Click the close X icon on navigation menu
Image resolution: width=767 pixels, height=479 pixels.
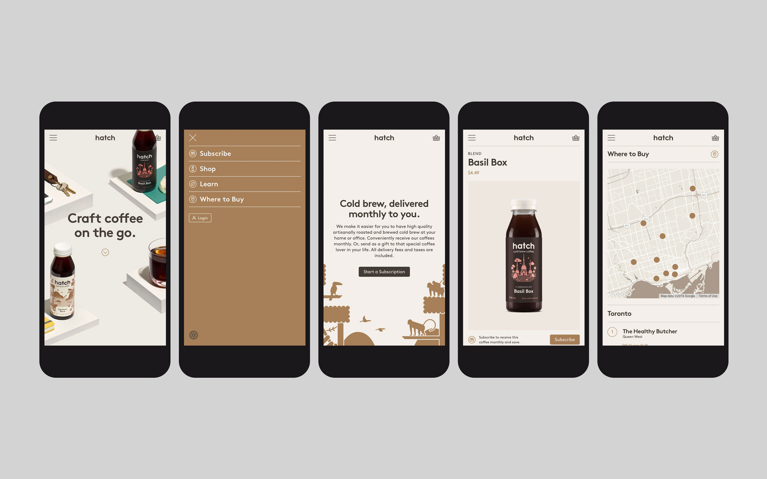(193, 137)
